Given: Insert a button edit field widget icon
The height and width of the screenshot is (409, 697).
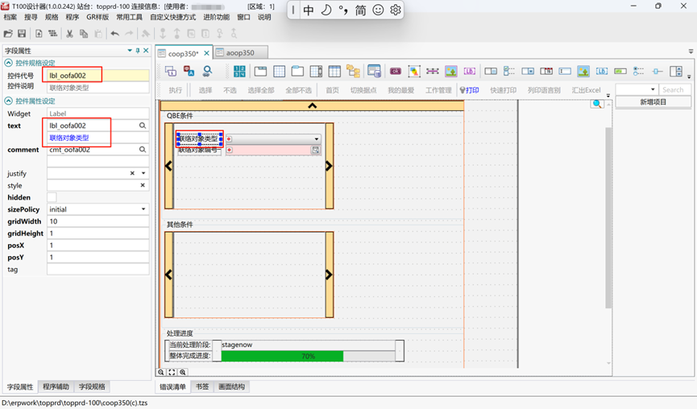Looking at the screenshot, I should coord(491,71).
